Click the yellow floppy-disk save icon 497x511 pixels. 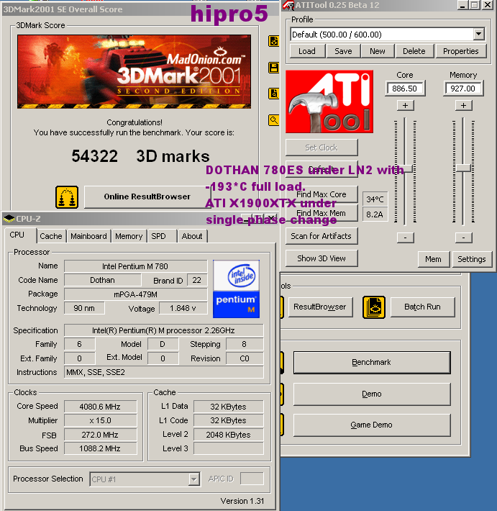273,68
